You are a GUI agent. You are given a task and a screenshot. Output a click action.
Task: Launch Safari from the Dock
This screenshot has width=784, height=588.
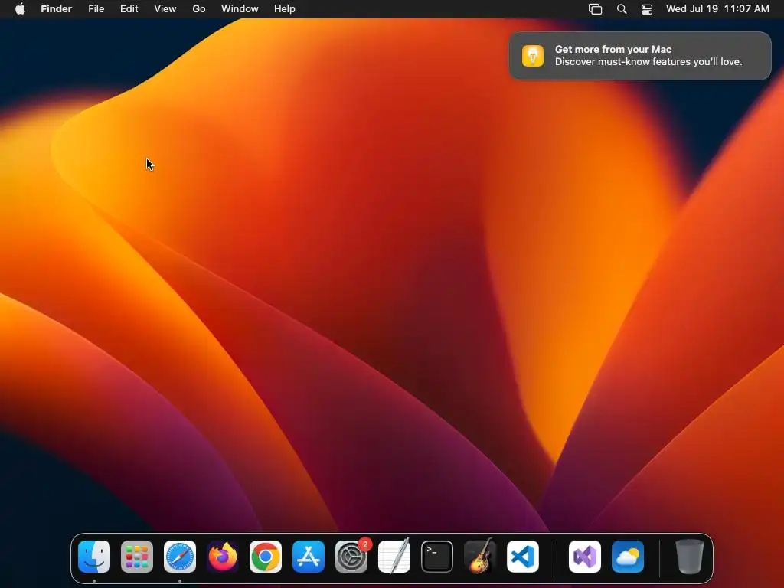(x=180, y=557)
